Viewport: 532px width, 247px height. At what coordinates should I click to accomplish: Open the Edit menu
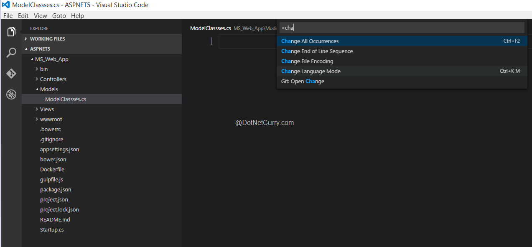pos(23,16)
